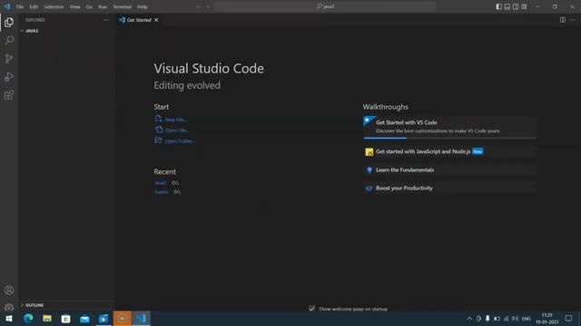This screenshot has height=326, width=581.
Task: Open the Manage gear icon
Action: pos(9,307)
